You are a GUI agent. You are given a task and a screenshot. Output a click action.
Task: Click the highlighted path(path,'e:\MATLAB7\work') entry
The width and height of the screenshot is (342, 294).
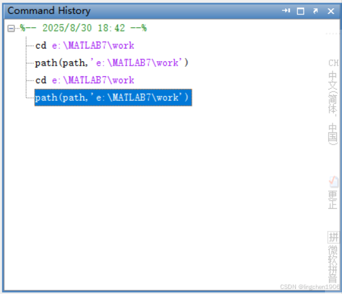click(x=113, y=98)
